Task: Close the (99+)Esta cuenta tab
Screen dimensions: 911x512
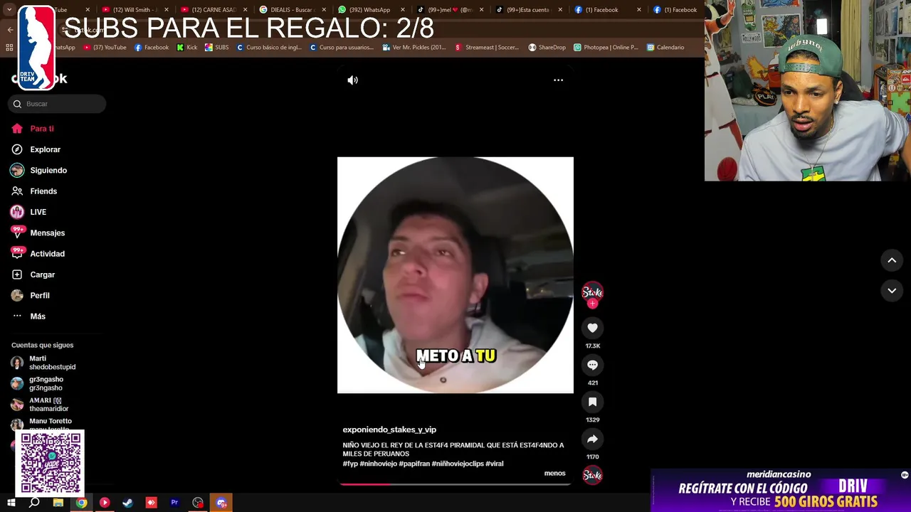Action: (x=560, y=10)
